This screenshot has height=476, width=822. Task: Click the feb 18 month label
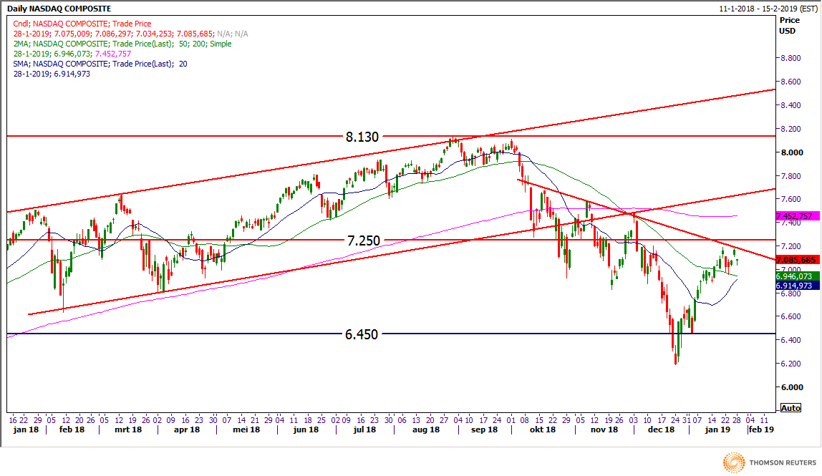(x=72, y=430)
